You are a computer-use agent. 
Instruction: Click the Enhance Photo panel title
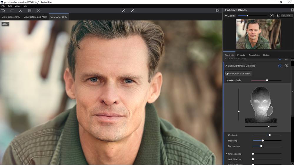(x=236, y=10)
